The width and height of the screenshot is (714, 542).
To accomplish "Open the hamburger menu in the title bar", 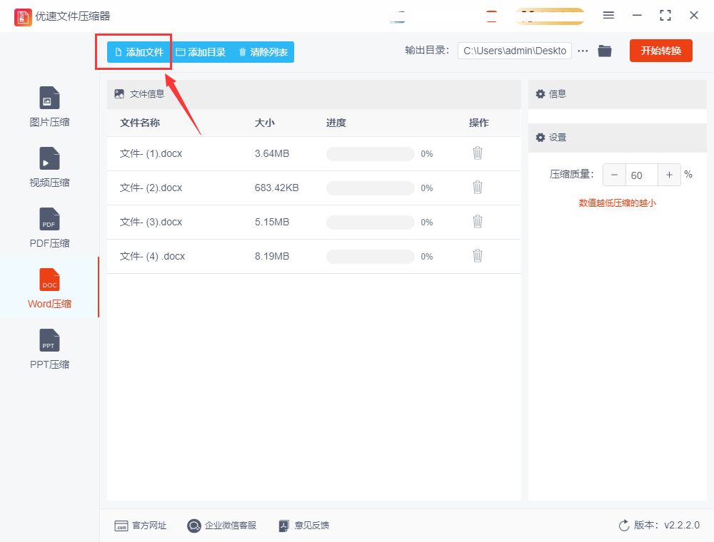I will tap(608, 16).
